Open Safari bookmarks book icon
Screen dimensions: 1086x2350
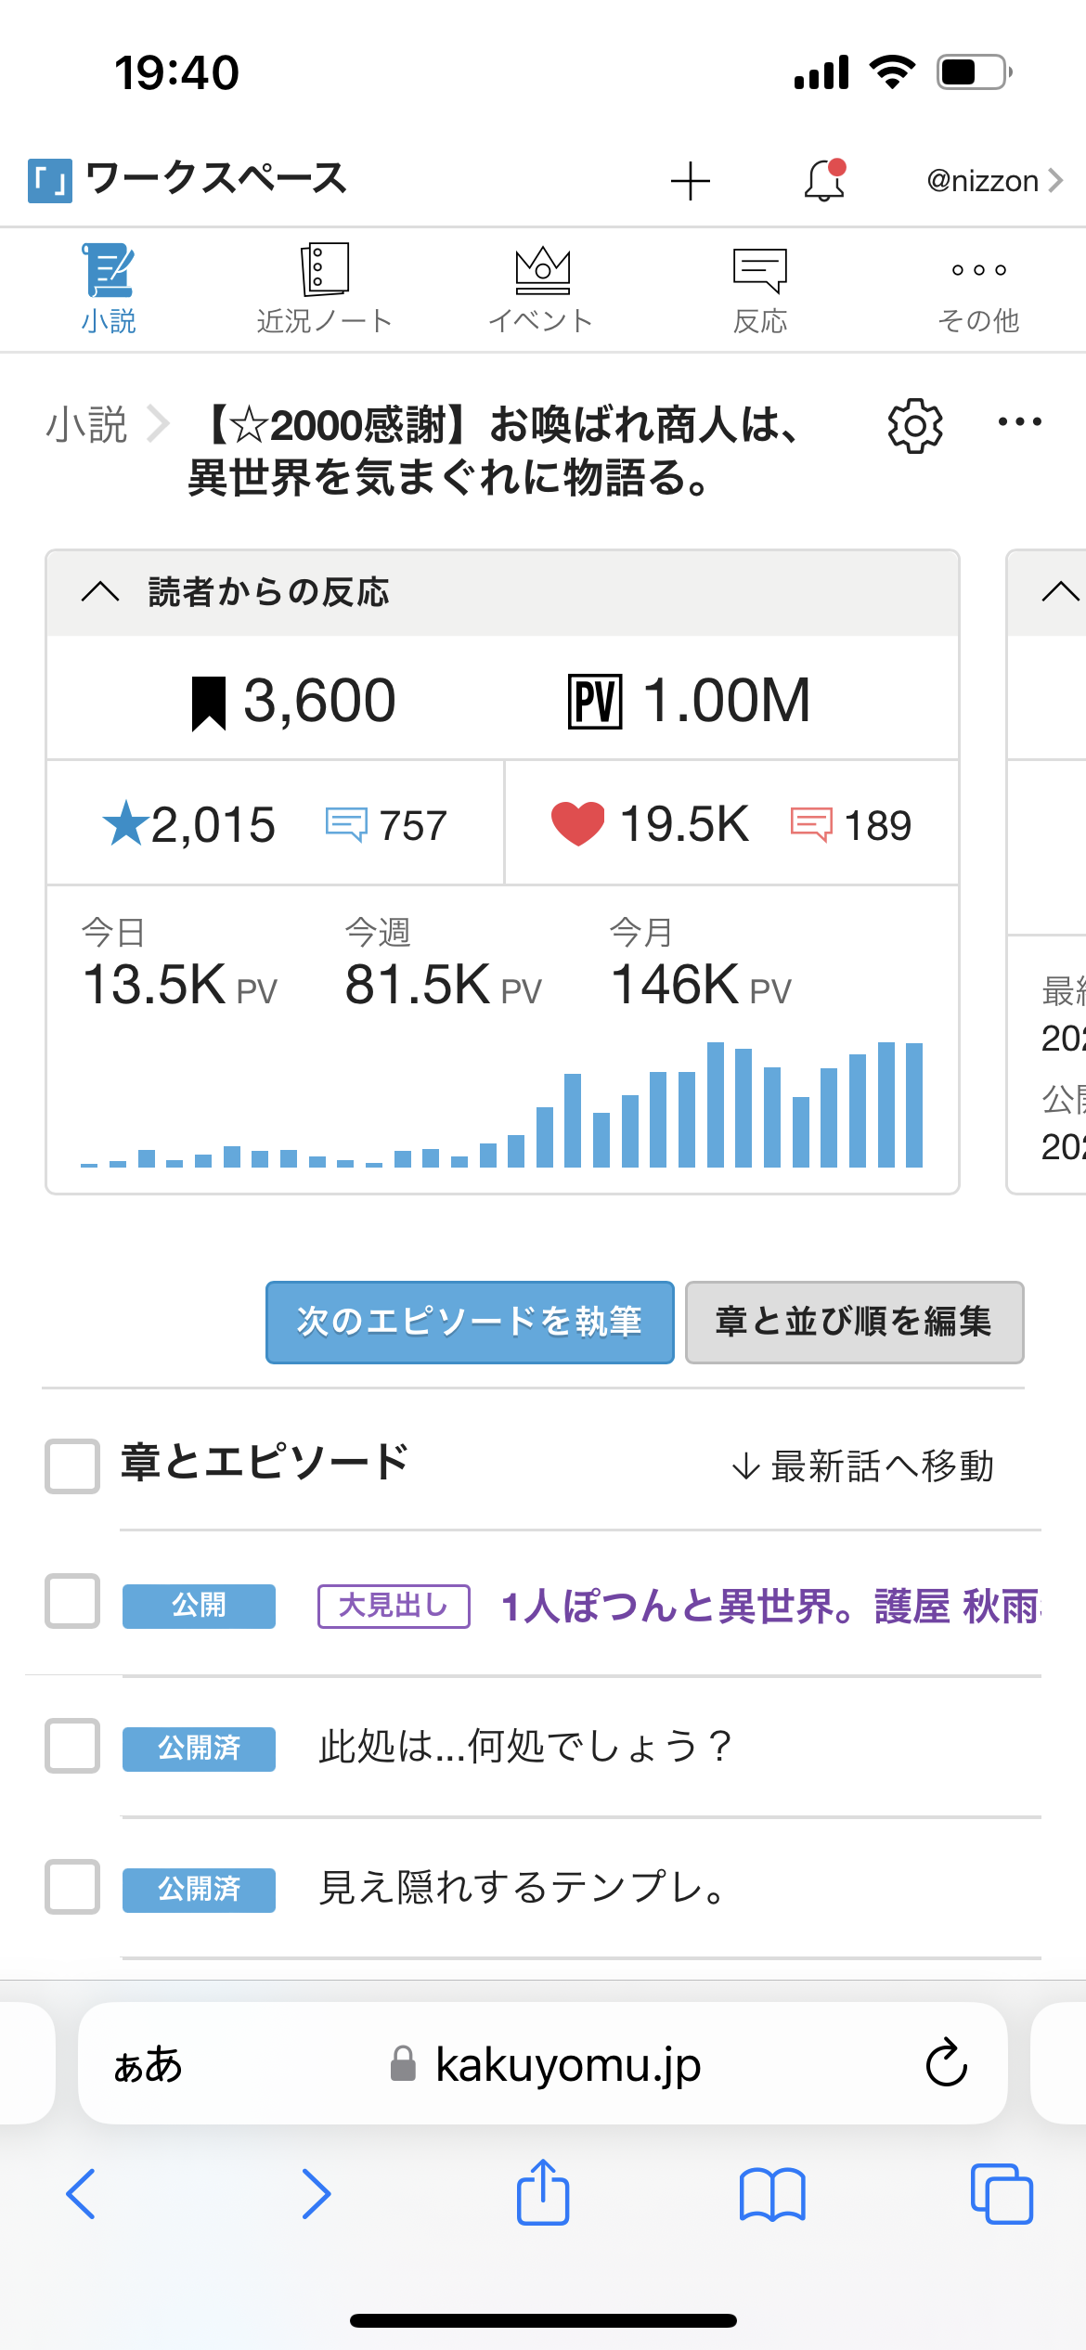click(772, 2195)
